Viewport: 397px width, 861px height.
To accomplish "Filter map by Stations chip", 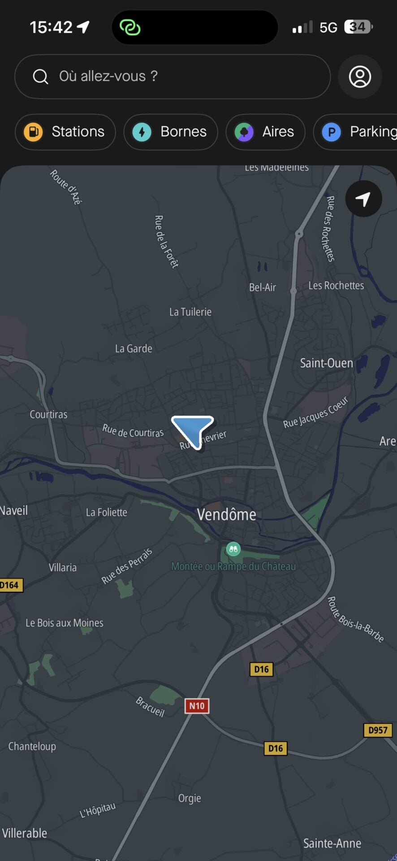I will (x=65, y=132).
